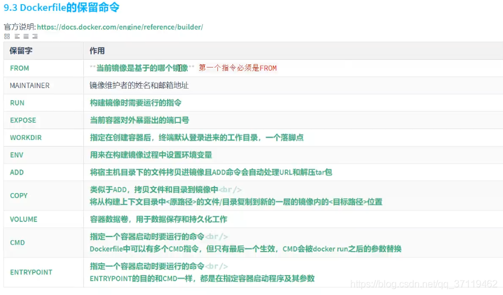Click the '作用' column header
503x295 pixels.
point(97,51)
